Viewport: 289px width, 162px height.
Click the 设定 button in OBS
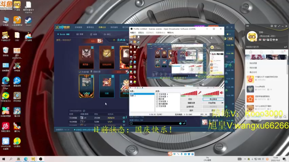coord(191,99)
